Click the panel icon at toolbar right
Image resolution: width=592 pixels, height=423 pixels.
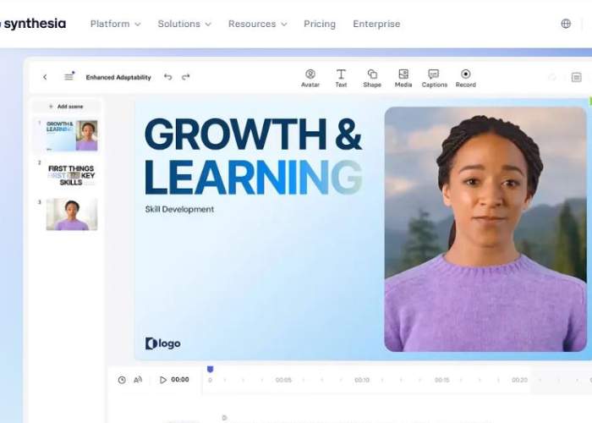coord(576,78)
